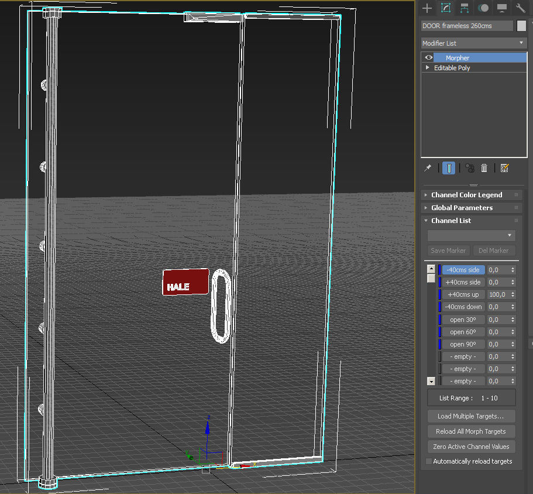Click channel list scroll up arrow

tap(431, 269)
